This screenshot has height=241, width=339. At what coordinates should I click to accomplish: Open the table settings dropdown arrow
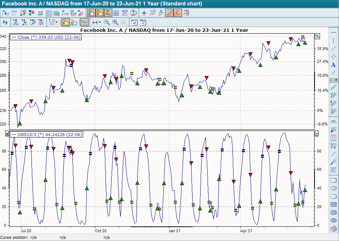(x=56, y=22)
